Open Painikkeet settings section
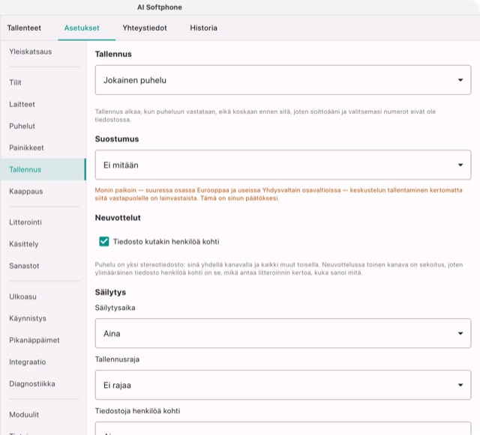This screenshot has height=435, width=480. tap(43, 147)
